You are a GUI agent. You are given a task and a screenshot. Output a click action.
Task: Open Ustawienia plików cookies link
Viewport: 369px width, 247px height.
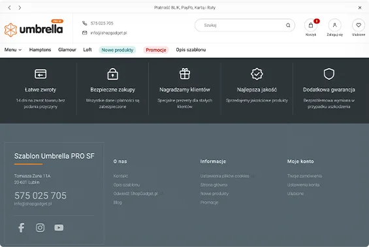pos(225,176)
